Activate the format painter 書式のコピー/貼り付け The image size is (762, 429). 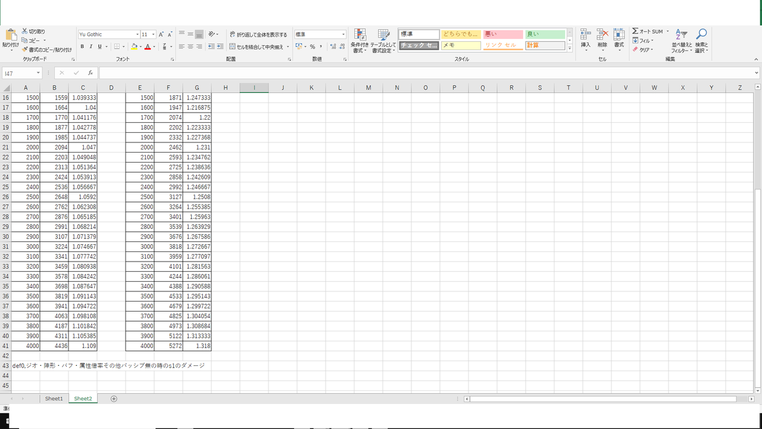(47, 49)
